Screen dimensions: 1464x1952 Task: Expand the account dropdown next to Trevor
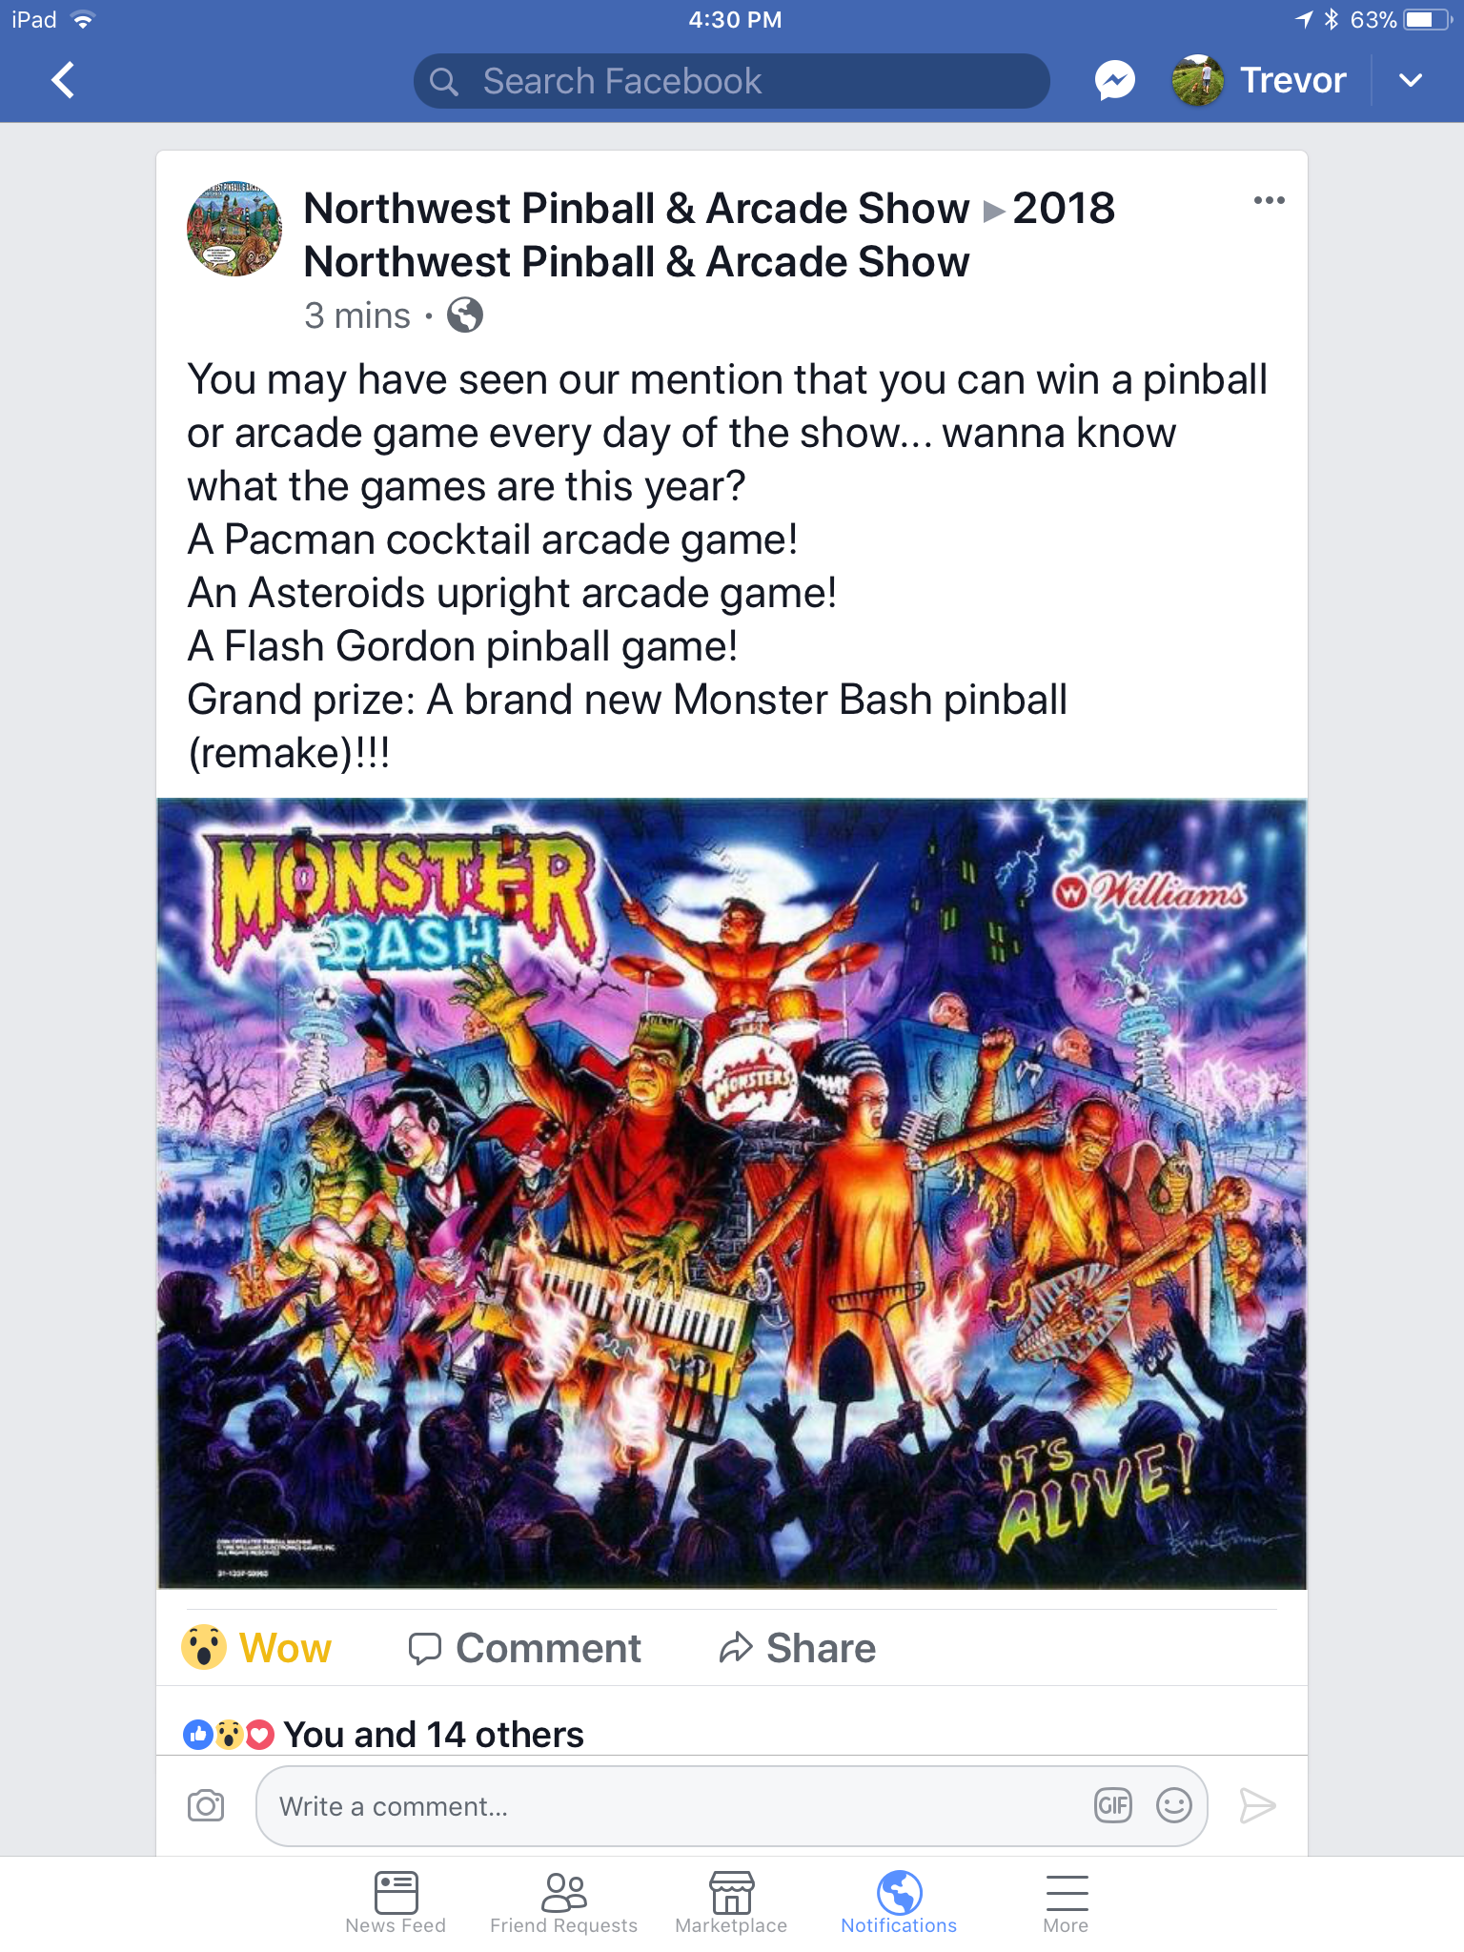pyautogui.click(x=1411, y=80)
